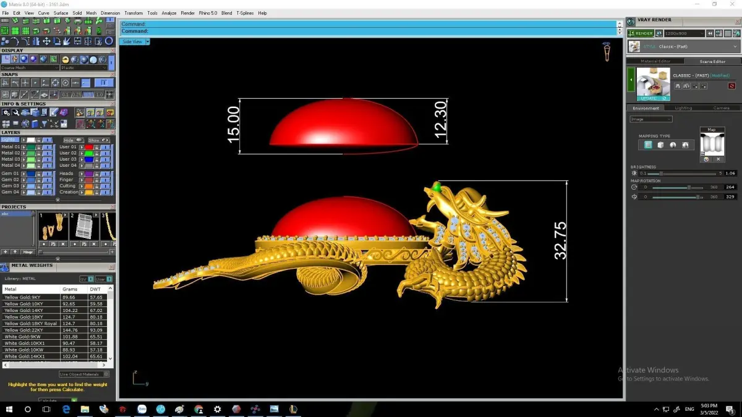Expand the Metal 01 layer arrow
Image resolution: width=742 pixels, height=417 pixels.
coord(23,147)
